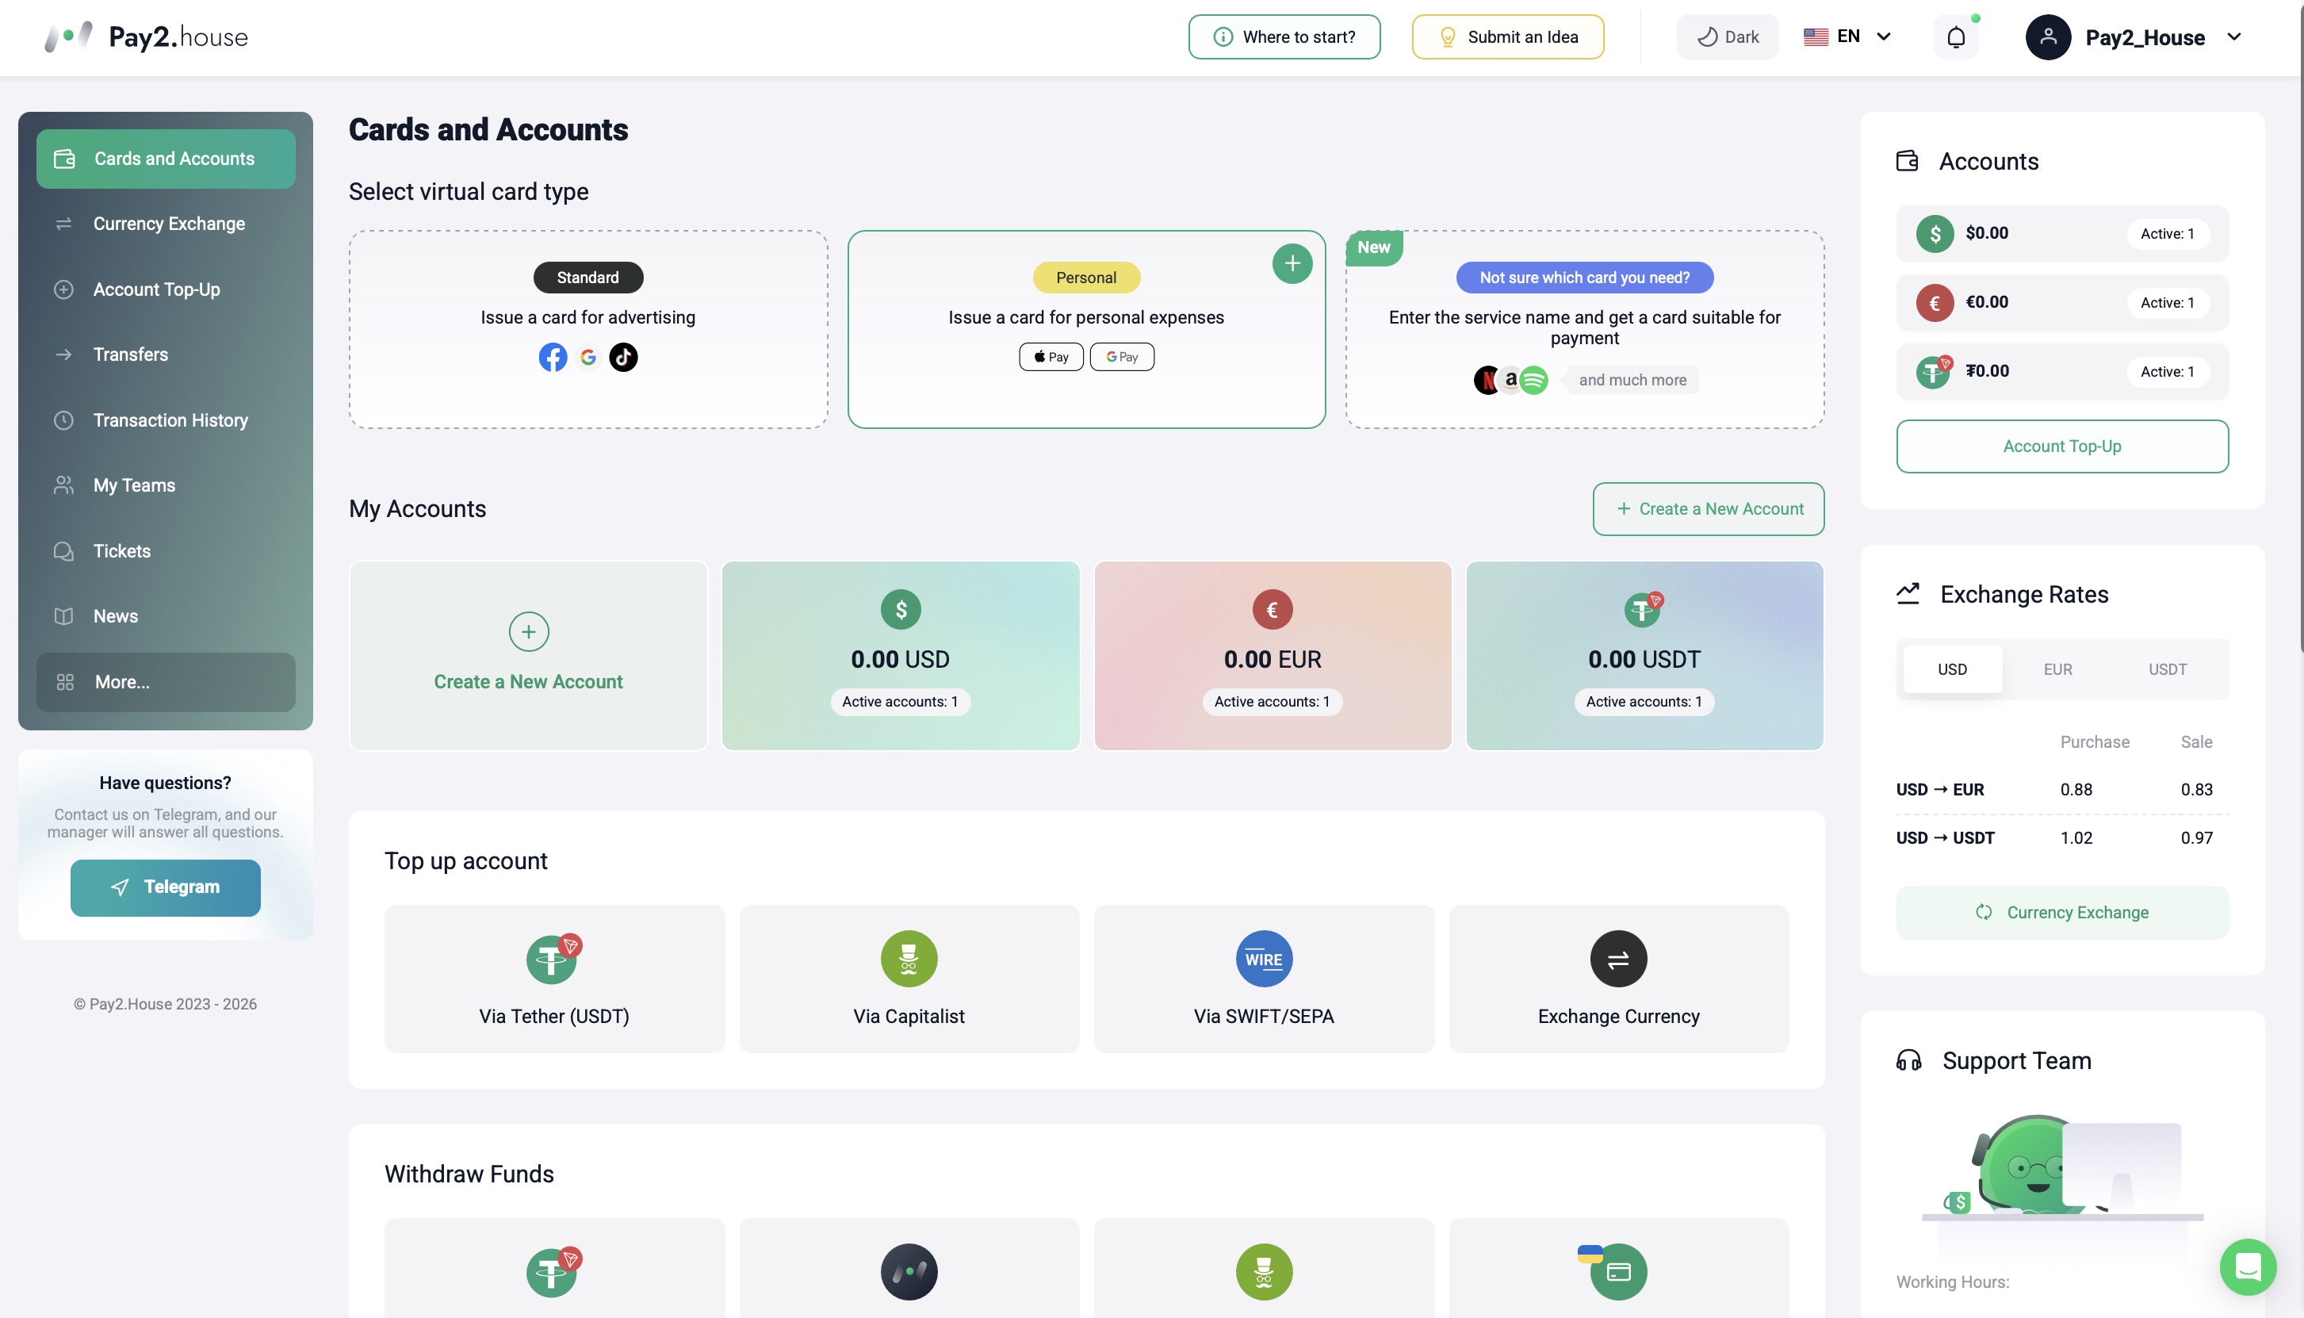Click the Support Team headset icon
Viewport: 2304px width, 1318px height.
[1908, 1060]
